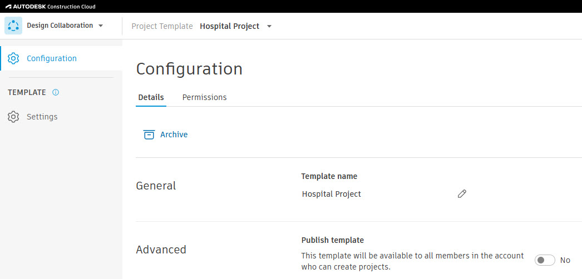Click the TEMPLATE info icon
582x279 pixels.
tap(56, 92)
